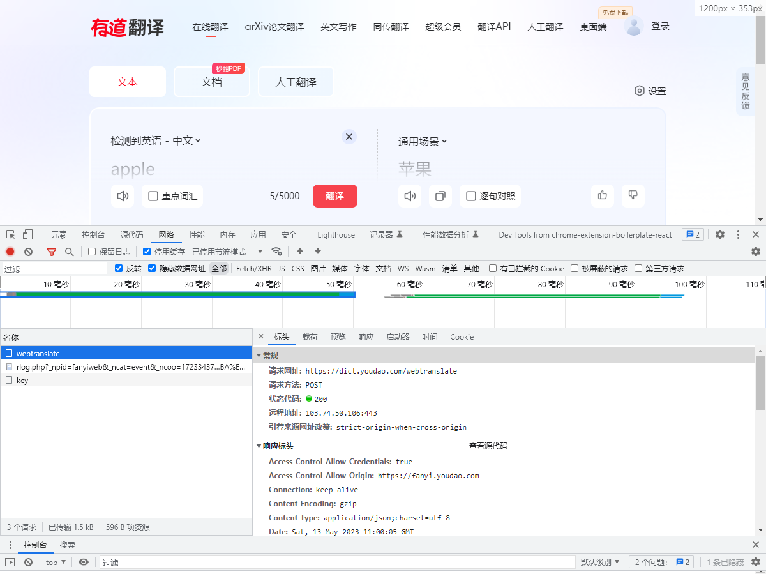Open the 通用场景 dropdown
Viewport: 766px width, 574px height.
pos(423,142)
